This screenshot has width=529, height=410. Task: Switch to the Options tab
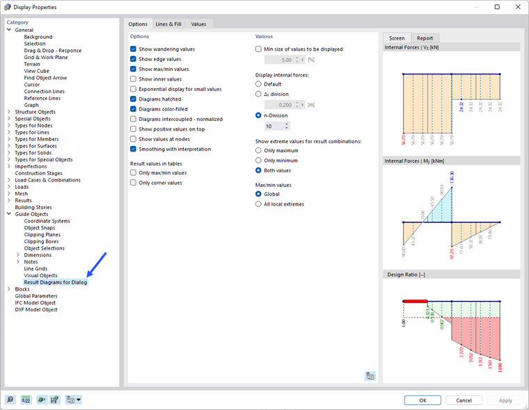pyautogui.click(x=138, y=24)
